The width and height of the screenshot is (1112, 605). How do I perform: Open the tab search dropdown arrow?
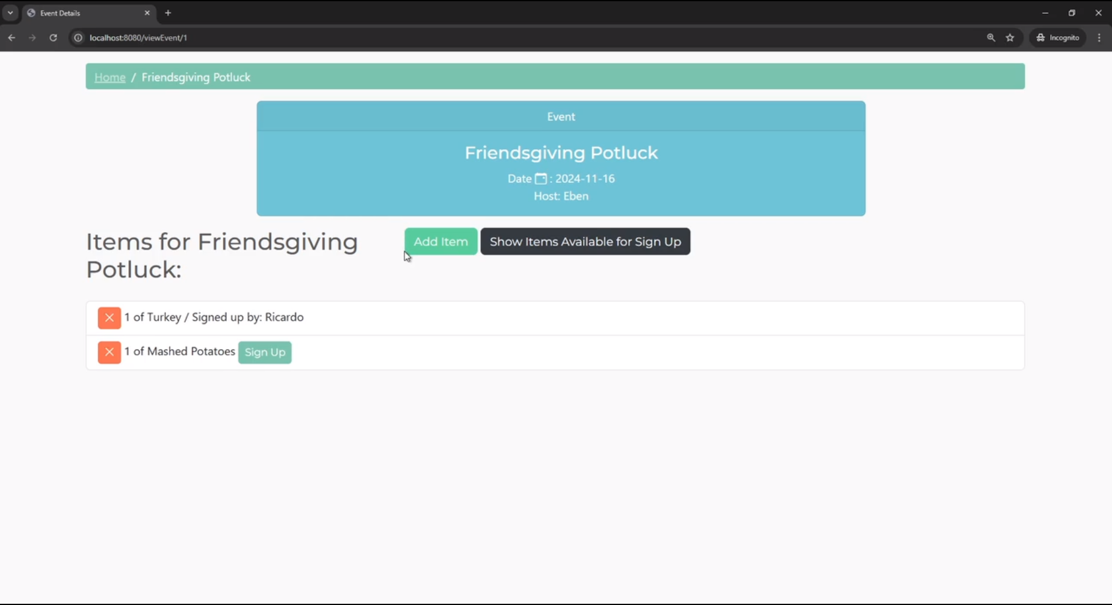pyautogui.click(x=10, y=13)
